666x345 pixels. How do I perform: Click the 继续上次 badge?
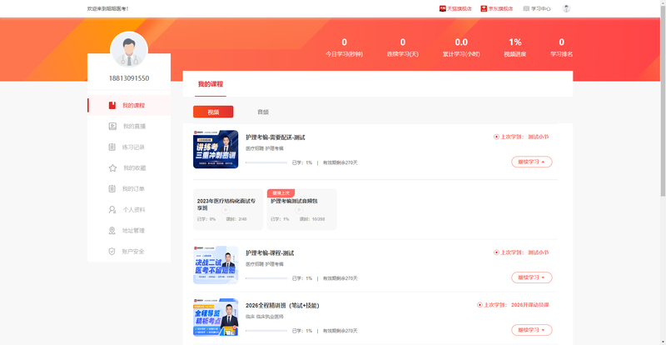(x=281, y=193)
